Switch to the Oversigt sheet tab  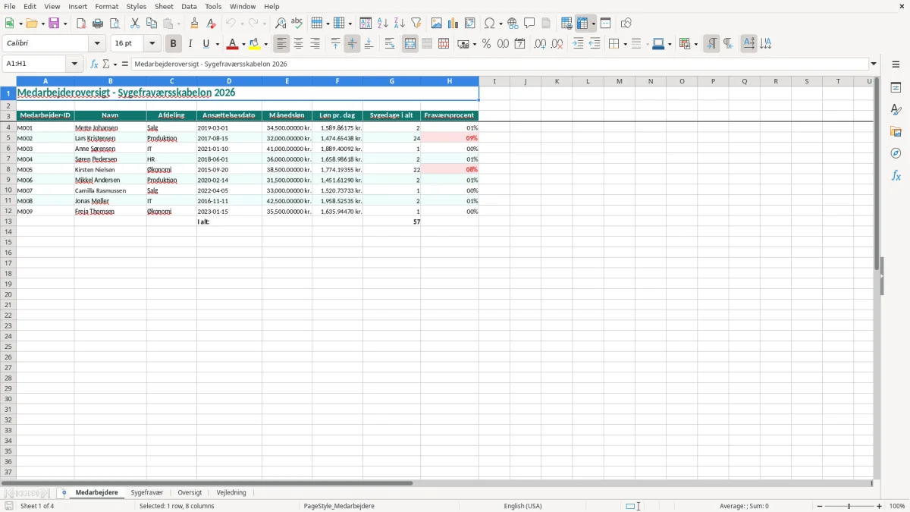pyautogui.click(x=190, y=492)
